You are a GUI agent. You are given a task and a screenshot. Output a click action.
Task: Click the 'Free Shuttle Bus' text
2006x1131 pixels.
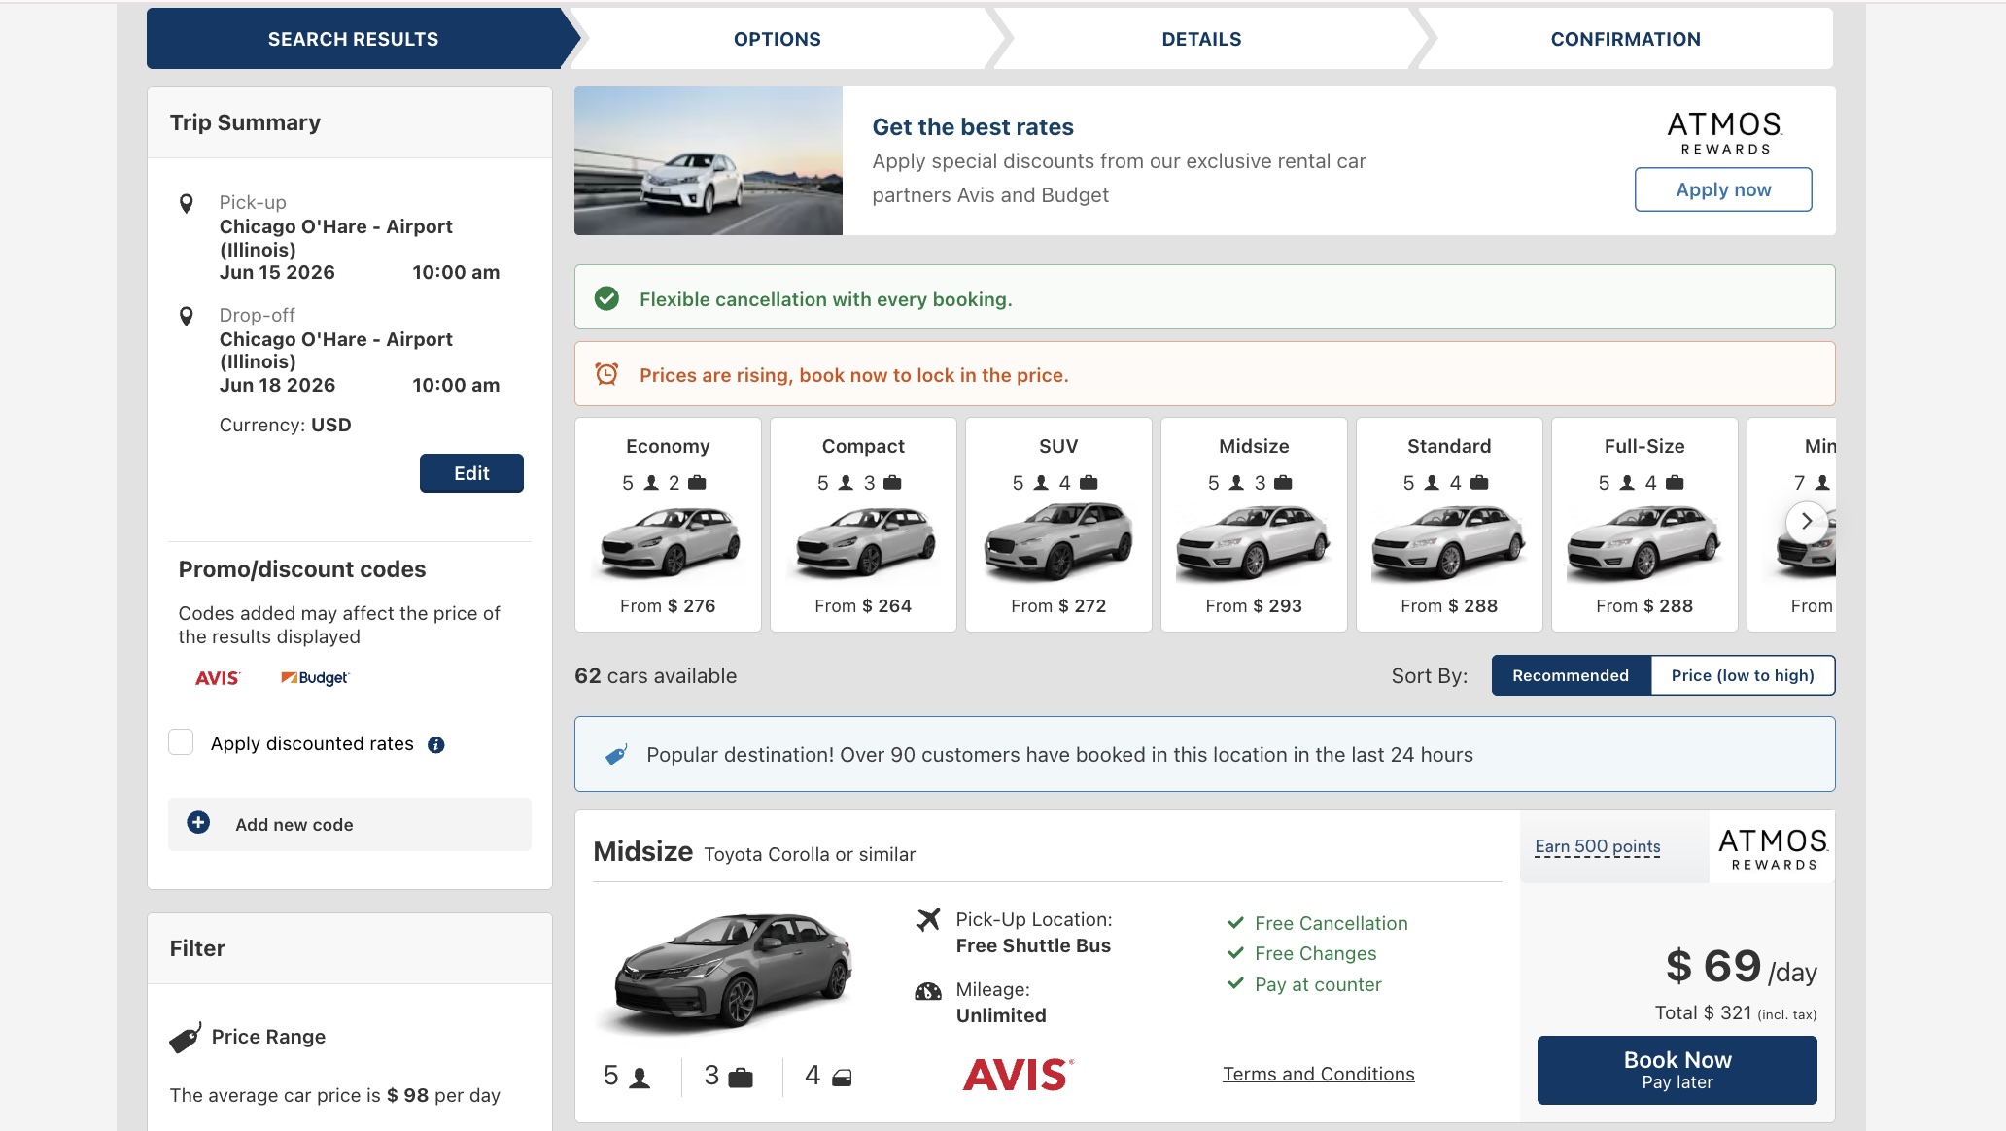click(x=1033, y=945)
